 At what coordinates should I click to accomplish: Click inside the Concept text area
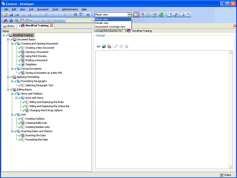pos(162,110)
